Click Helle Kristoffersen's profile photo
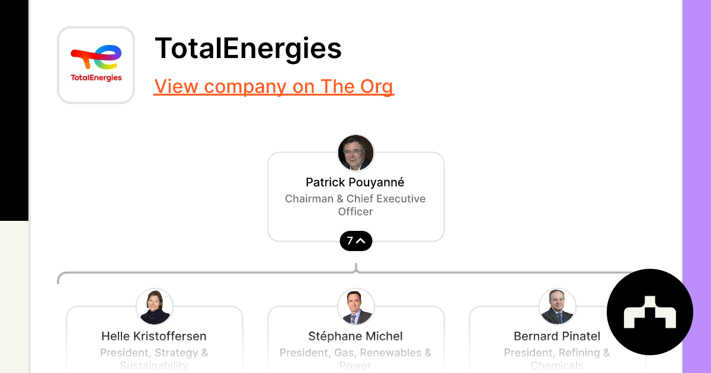This screenshot has height=373, width=711. pyautogui.click(x=155, y=307)
